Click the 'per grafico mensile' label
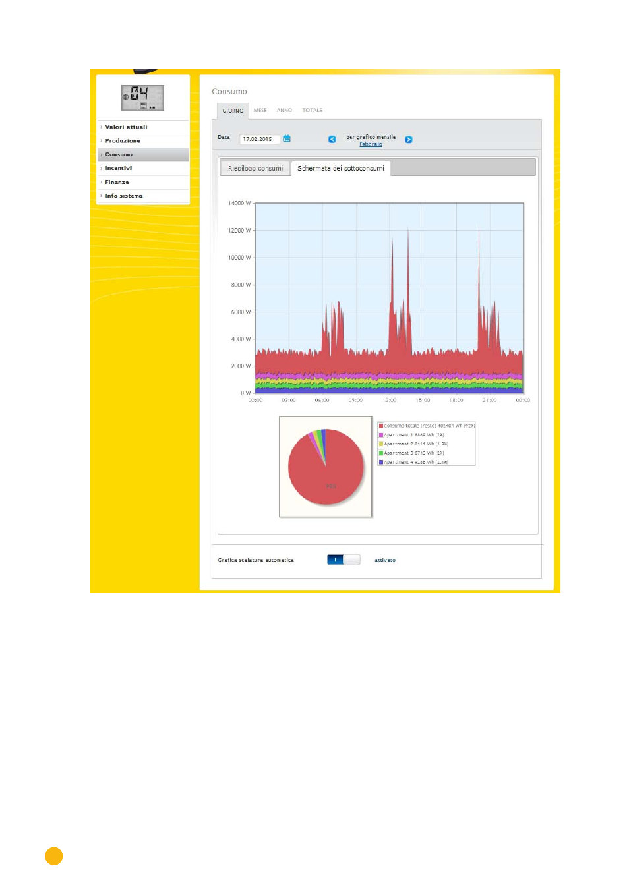 click(371, 137)
